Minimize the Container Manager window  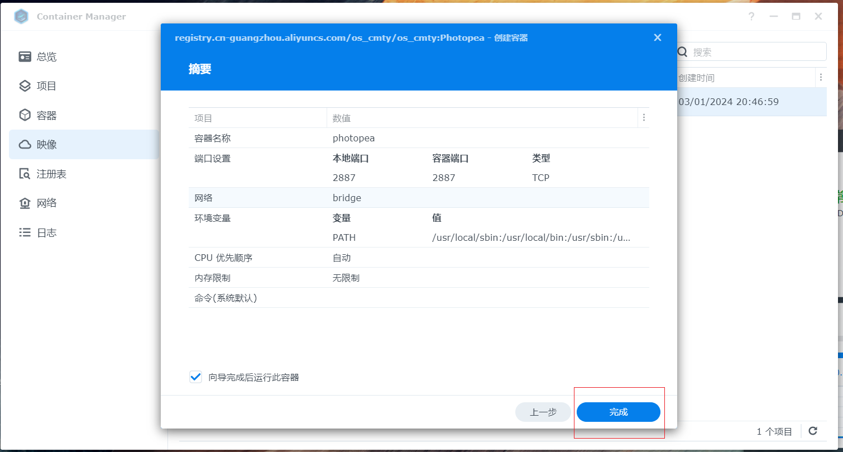tap(774, 17)
